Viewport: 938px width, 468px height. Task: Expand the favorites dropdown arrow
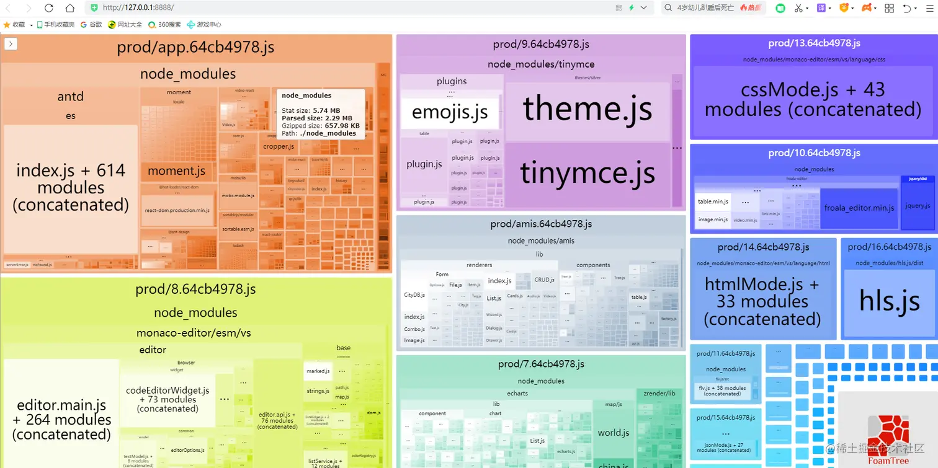coord(31,25)
